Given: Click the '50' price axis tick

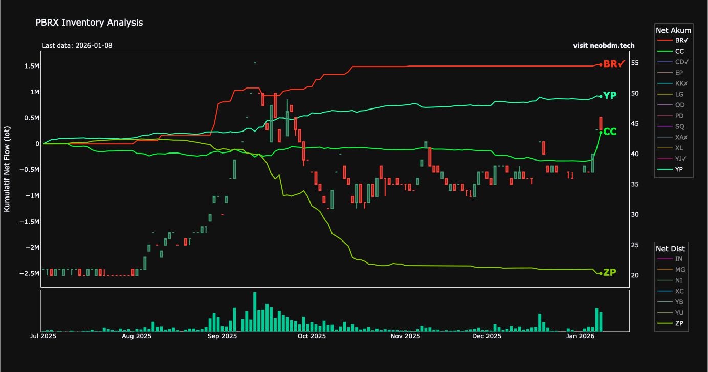Looking at the screenshot, I should 635,93.
